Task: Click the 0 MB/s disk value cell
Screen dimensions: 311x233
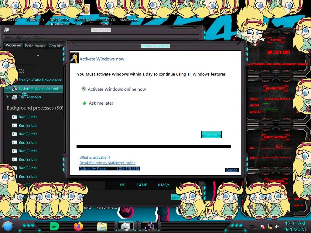Action: coord(164,185)
